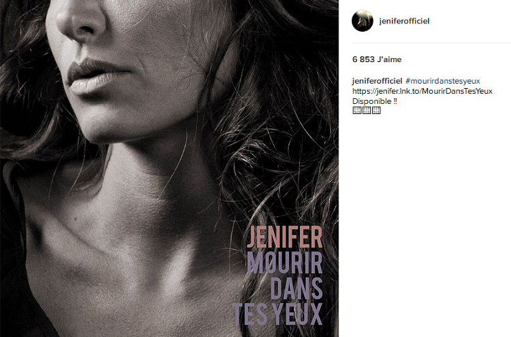The height and width of the screenshot is (337, 511).
Task: Click the word MOURIR on the cover
Action: click(x=285, y=262)
